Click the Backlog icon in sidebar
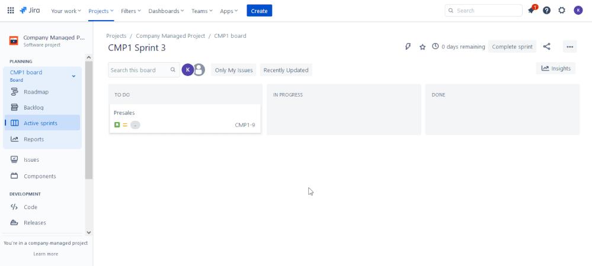592x266 pixels. coord(14,108)
